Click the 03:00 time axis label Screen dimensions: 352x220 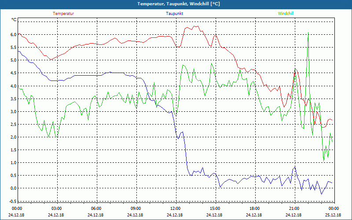56,209
